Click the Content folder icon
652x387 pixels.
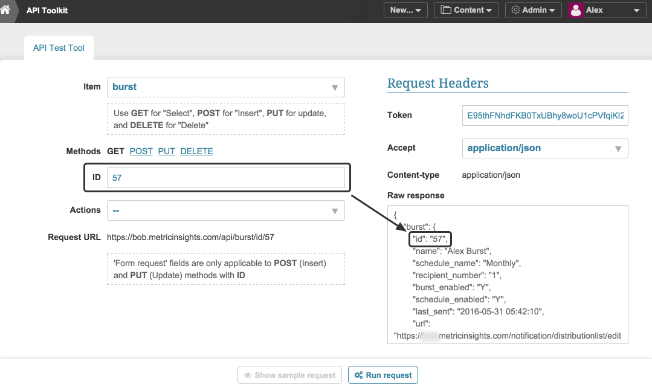pyautogui.click(x=446, y=10)
